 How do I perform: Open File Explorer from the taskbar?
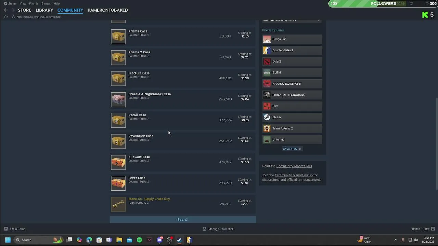(119, 240)
